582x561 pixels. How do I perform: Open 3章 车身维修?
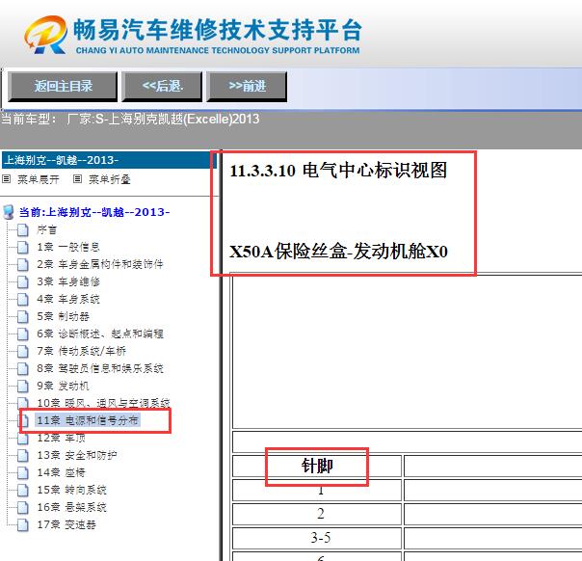point(68,281)
